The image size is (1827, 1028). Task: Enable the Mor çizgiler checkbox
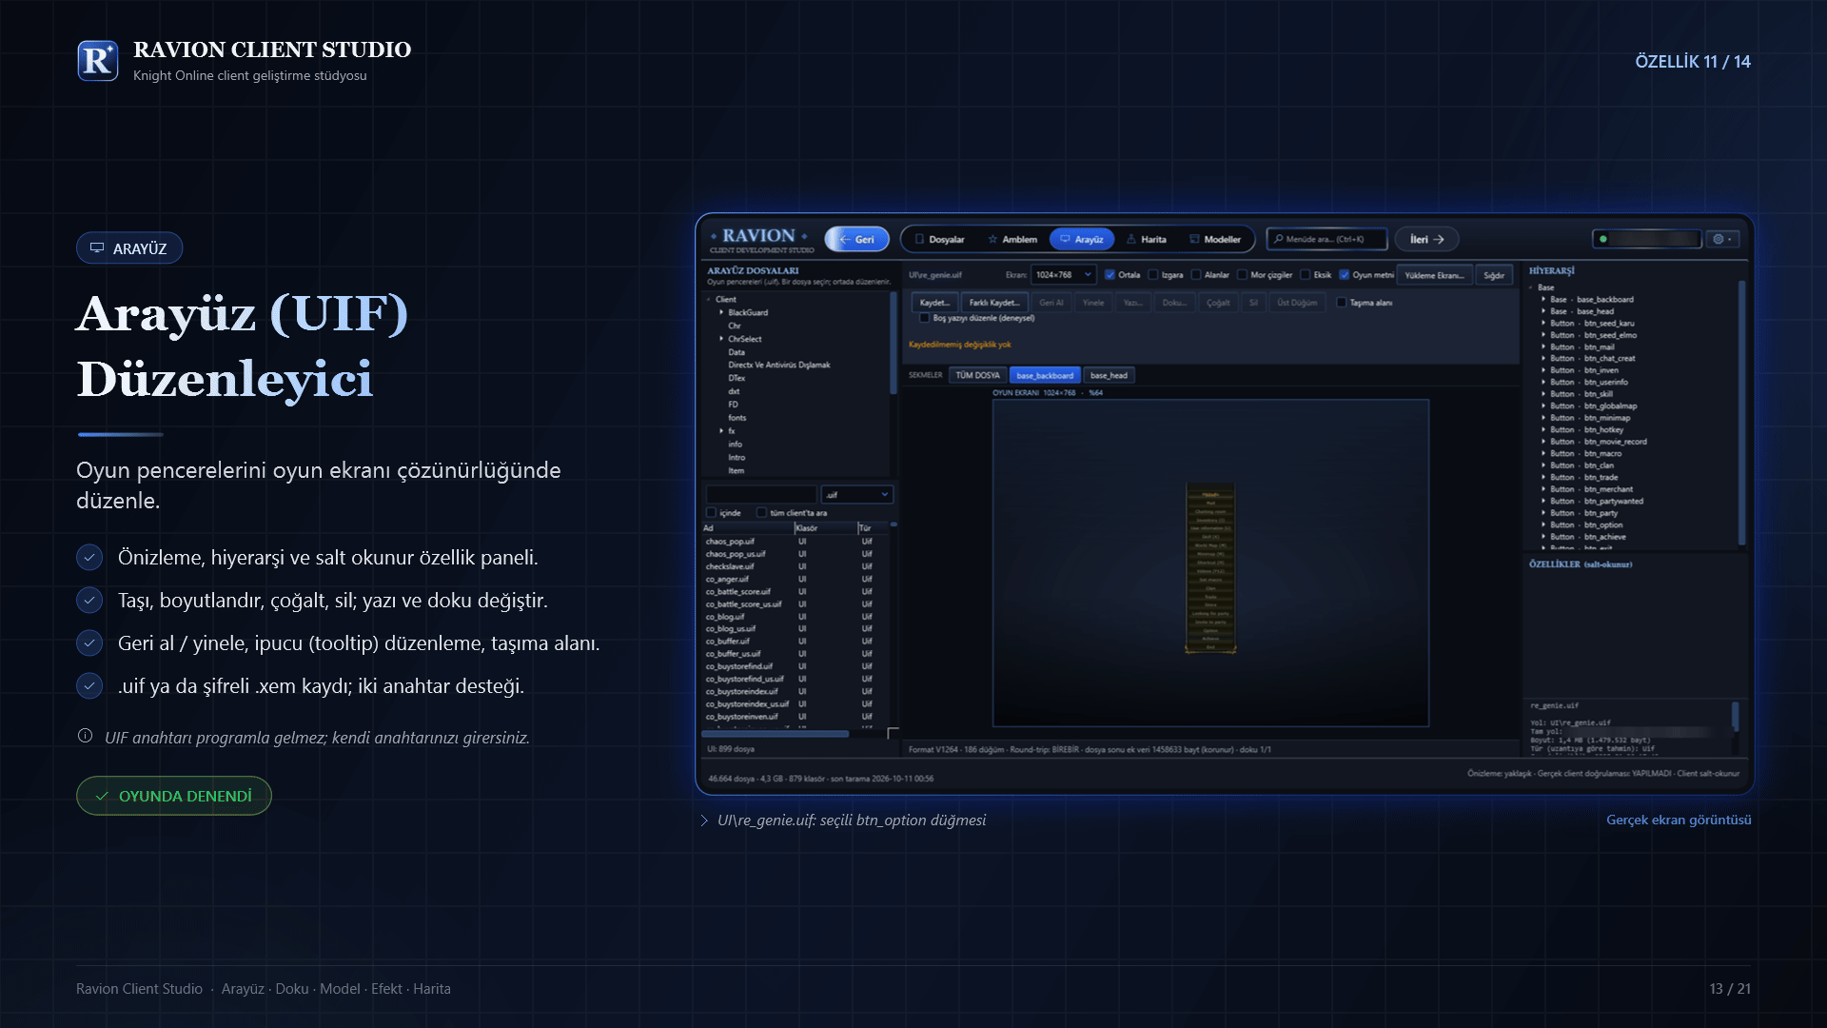[1242, 275]
